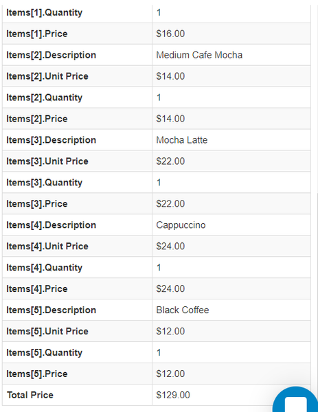Click the vertical scrollbar at right edge

[x=317, y=289]
